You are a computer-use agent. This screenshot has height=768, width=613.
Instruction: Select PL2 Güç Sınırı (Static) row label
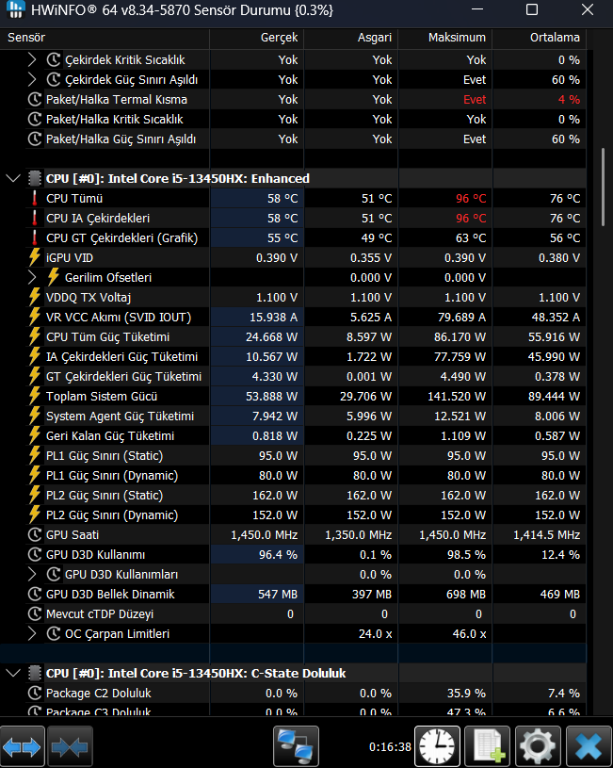point(105,495)
